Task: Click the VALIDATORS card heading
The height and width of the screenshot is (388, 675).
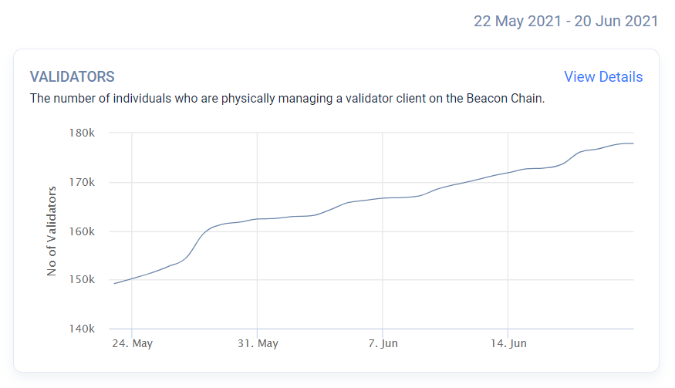Action: tap(72, 77)
